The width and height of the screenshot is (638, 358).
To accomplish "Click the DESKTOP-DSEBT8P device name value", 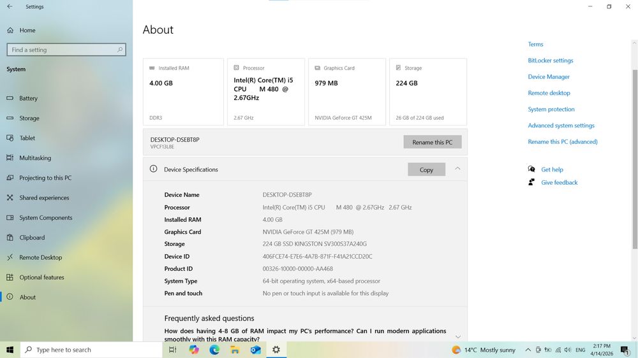I will tap(287, 195).
